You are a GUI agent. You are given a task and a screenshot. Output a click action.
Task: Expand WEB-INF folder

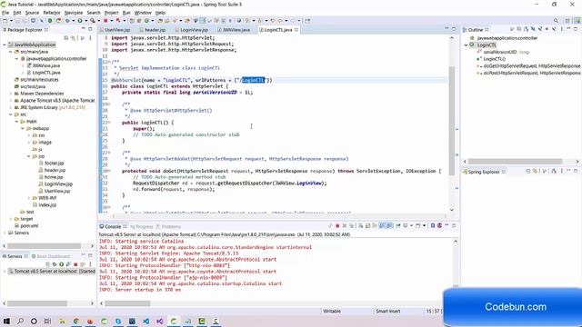point(28,198)
